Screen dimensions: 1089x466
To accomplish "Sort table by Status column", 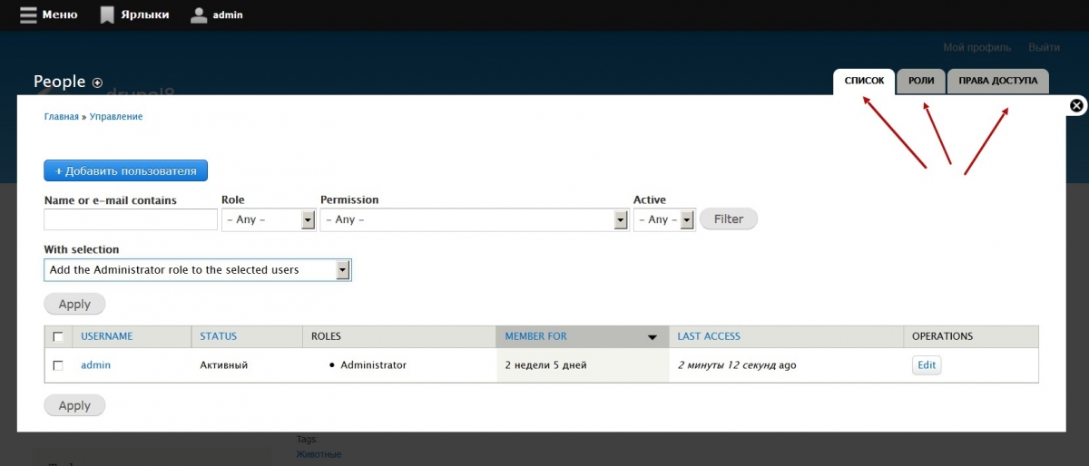I will pos(218,336).
